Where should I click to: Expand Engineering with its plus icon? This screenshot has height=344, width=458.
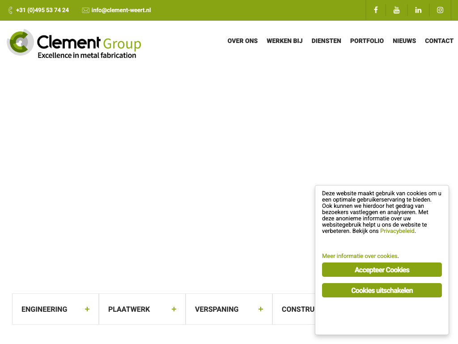tap(87, 309)
